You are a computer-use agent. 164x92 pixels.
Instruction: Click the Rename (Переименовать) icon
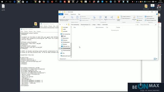[112, 17]
